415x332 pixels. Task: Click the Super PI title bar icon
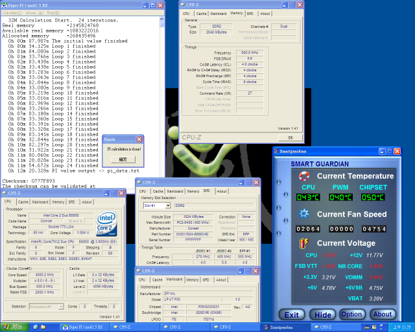coord(5,5)
